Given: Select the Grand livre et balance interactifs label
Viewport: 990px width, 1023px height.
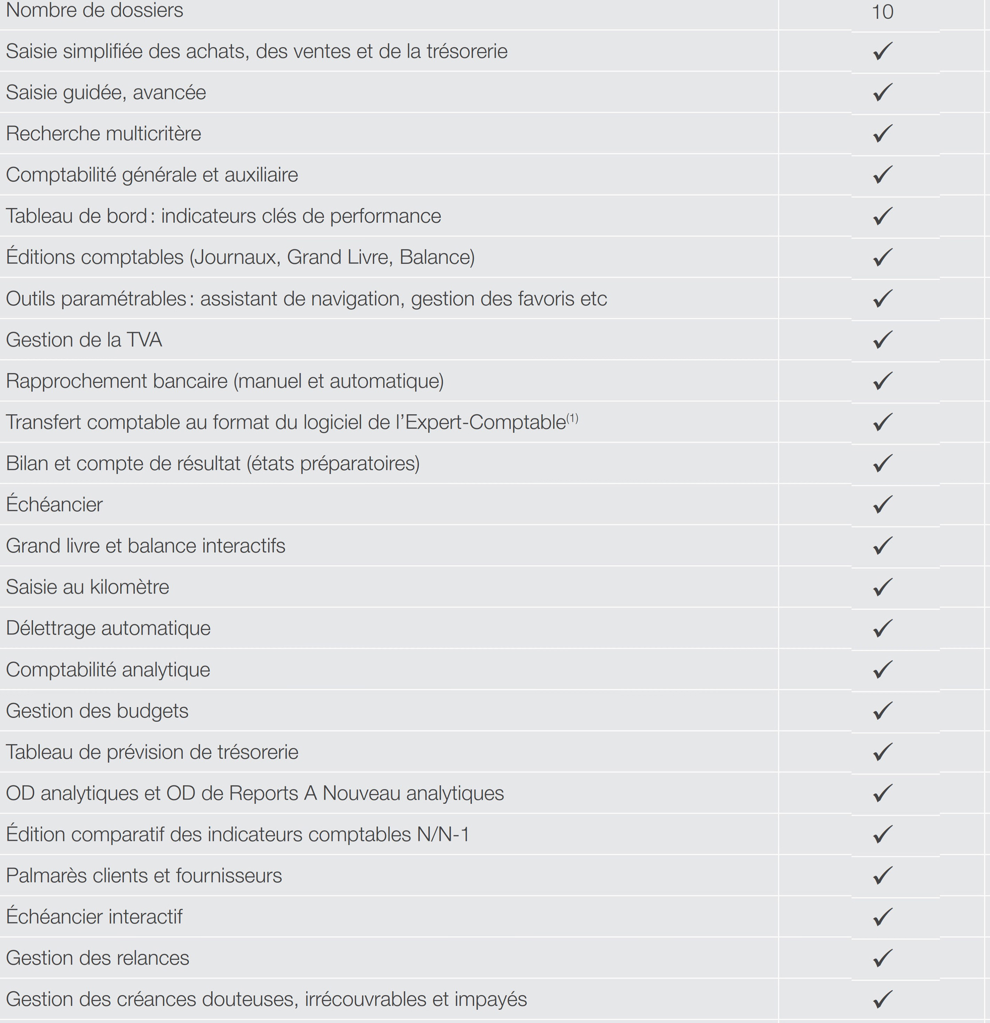Looking at the screenshot, I should [x=146, y=546].
